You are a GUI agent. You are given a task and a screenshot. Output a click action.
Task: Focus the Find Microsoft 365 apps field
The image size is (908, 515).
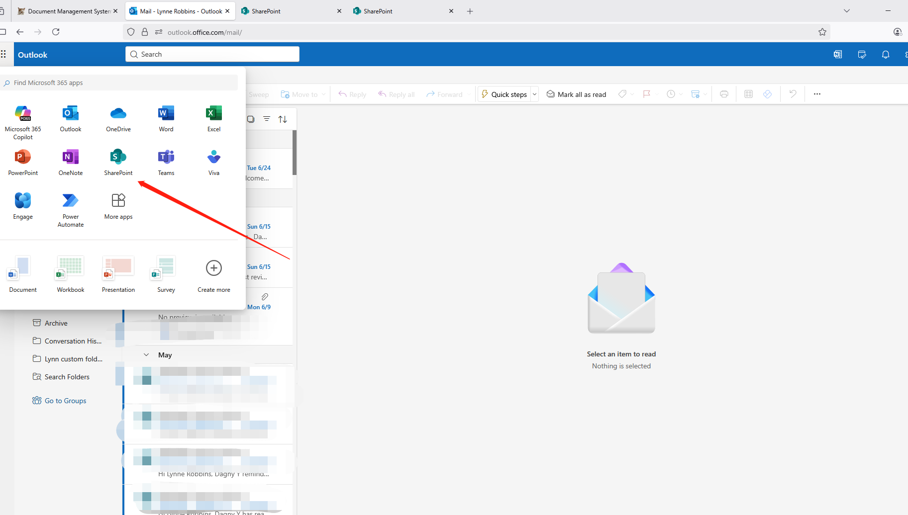click(x=119, y=83)
